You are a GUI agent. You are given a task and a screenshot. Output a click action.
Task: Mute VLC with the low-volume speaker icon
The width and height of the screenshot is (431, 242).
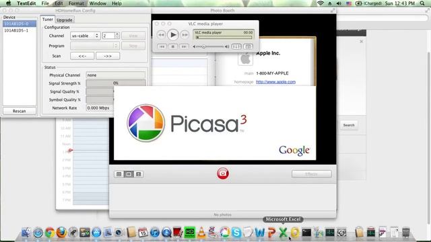[194, 46]
